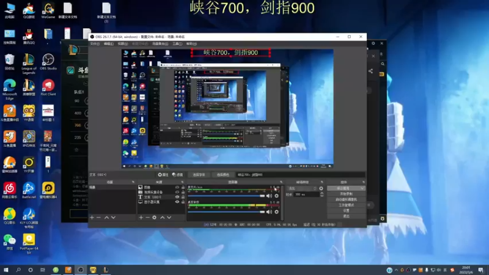Open Task View from the taskbar

tap(43, 269)
